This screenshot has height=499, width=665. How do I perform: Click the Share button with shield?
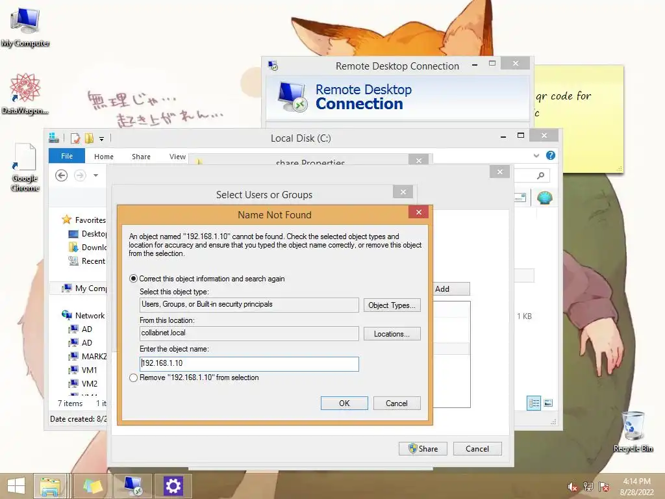423,448
